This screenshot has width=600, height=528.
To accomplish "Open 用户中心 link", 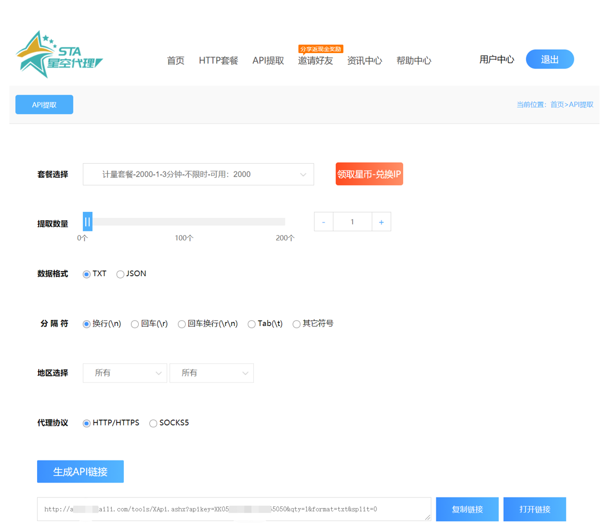I will click(497, 59).
